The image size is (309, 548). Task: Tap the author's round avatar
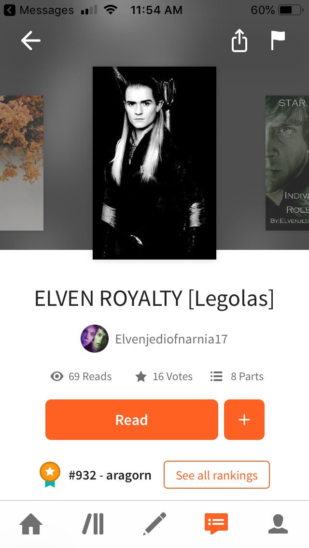[x=95, y=338]
